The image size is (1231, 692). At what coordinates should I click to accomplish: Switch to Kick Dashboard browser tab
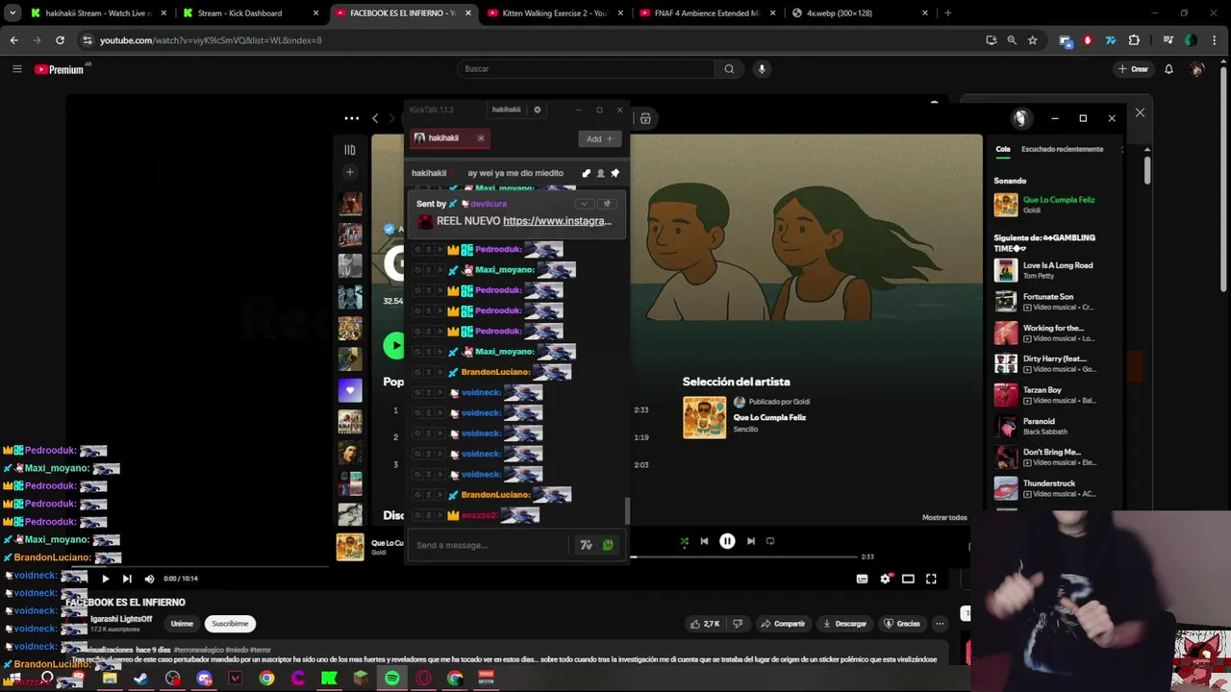[x=249, y=13]
